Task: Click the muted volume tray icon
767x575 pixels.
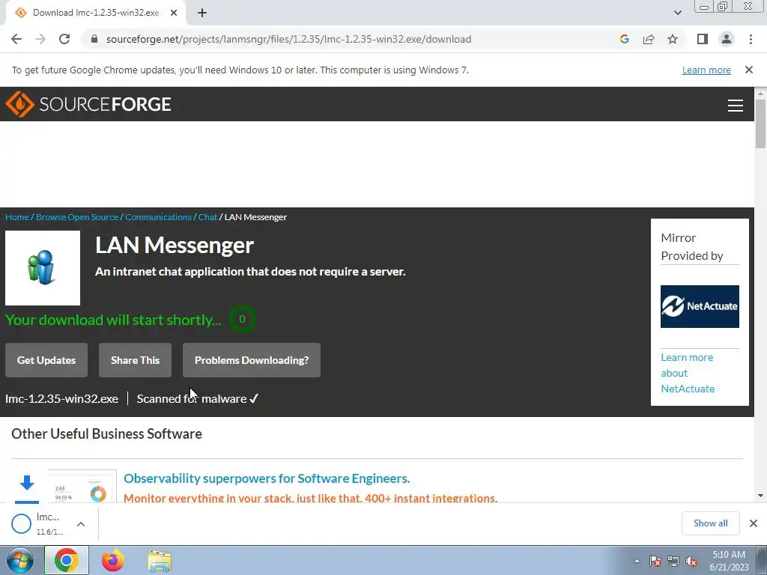Action: (x=691, y=561)
